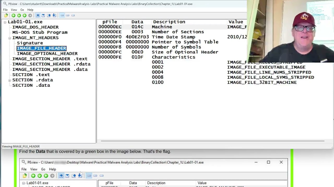
Task: Click green down arrow in the lower PEview image
Action: point(39,176)
